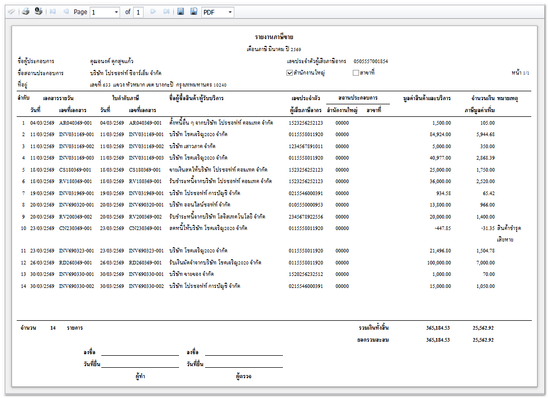Go to the previous page
Viewport: 548px width, 398px height.
(66, 11)
